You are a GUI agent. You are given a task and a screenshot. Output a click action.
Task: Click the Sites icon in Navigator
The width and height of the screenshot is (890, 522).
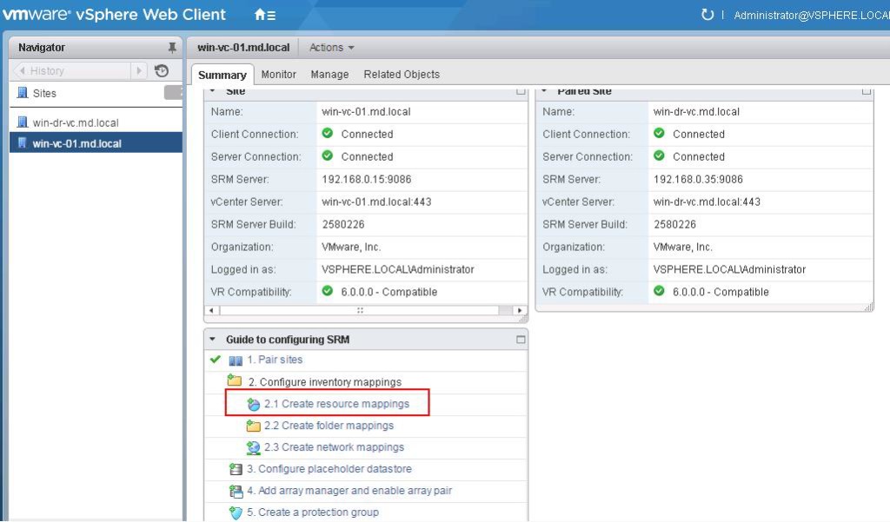23,92
